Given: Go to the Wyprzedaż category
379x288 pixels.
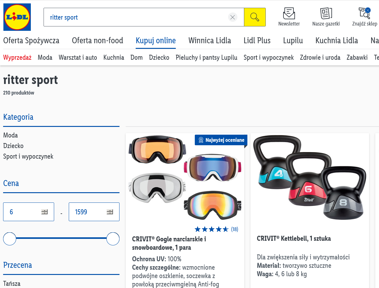Looking at the screenshot, I should tap(17, 57).
